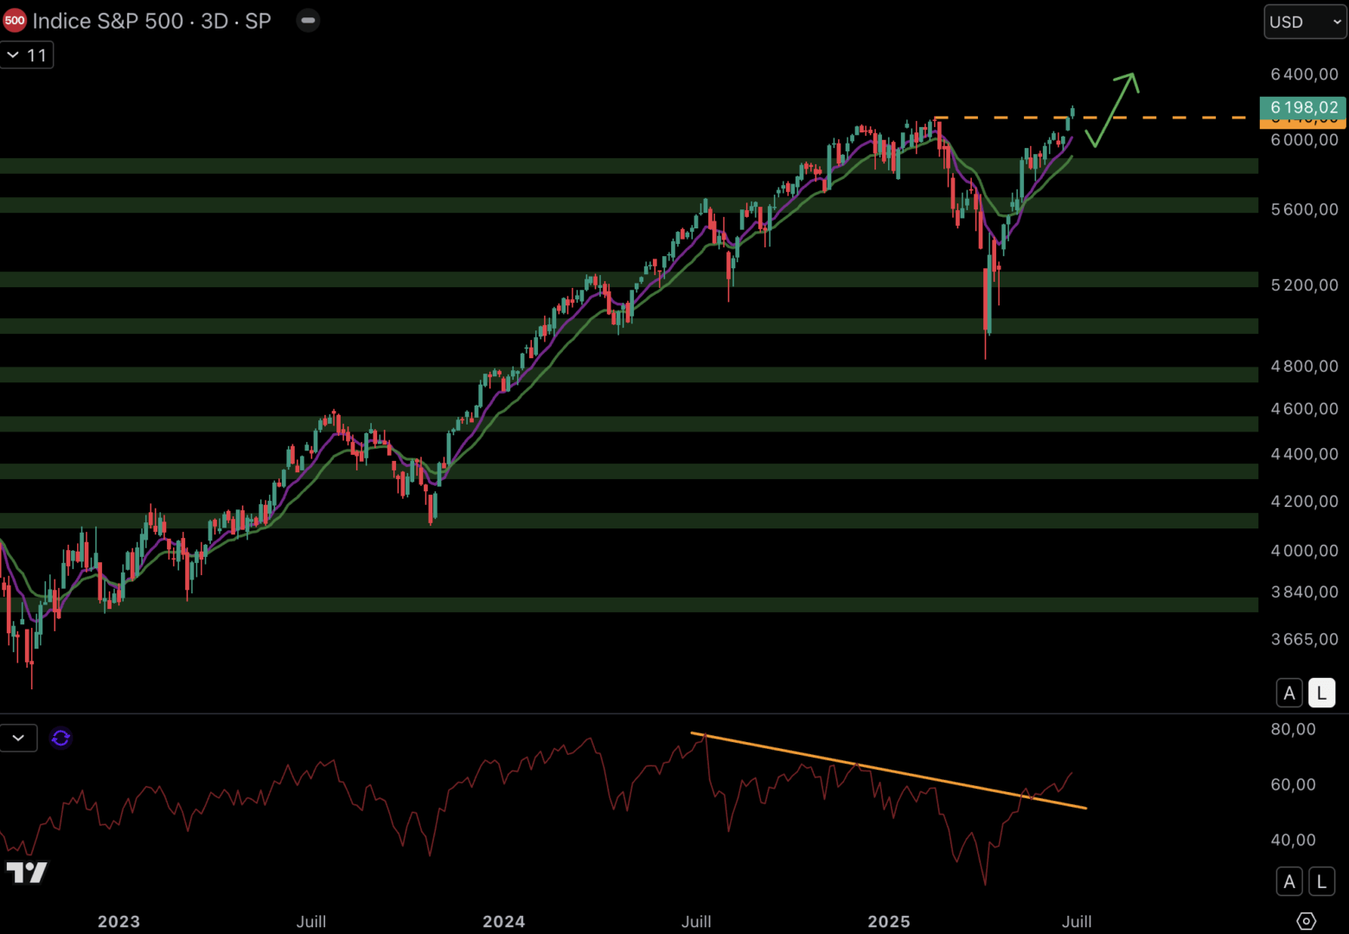Click the 4 000,00 price axis label
This screenshot has height=934, width=1349.
click(x=1304, y=550)
